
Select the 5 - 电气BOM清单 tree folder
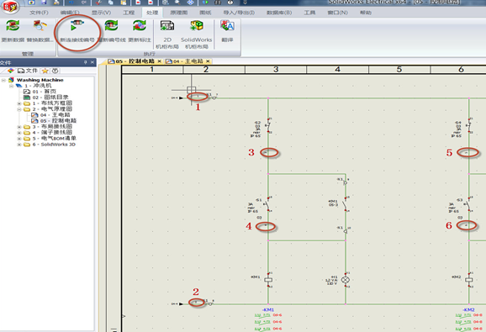point(55,139)
